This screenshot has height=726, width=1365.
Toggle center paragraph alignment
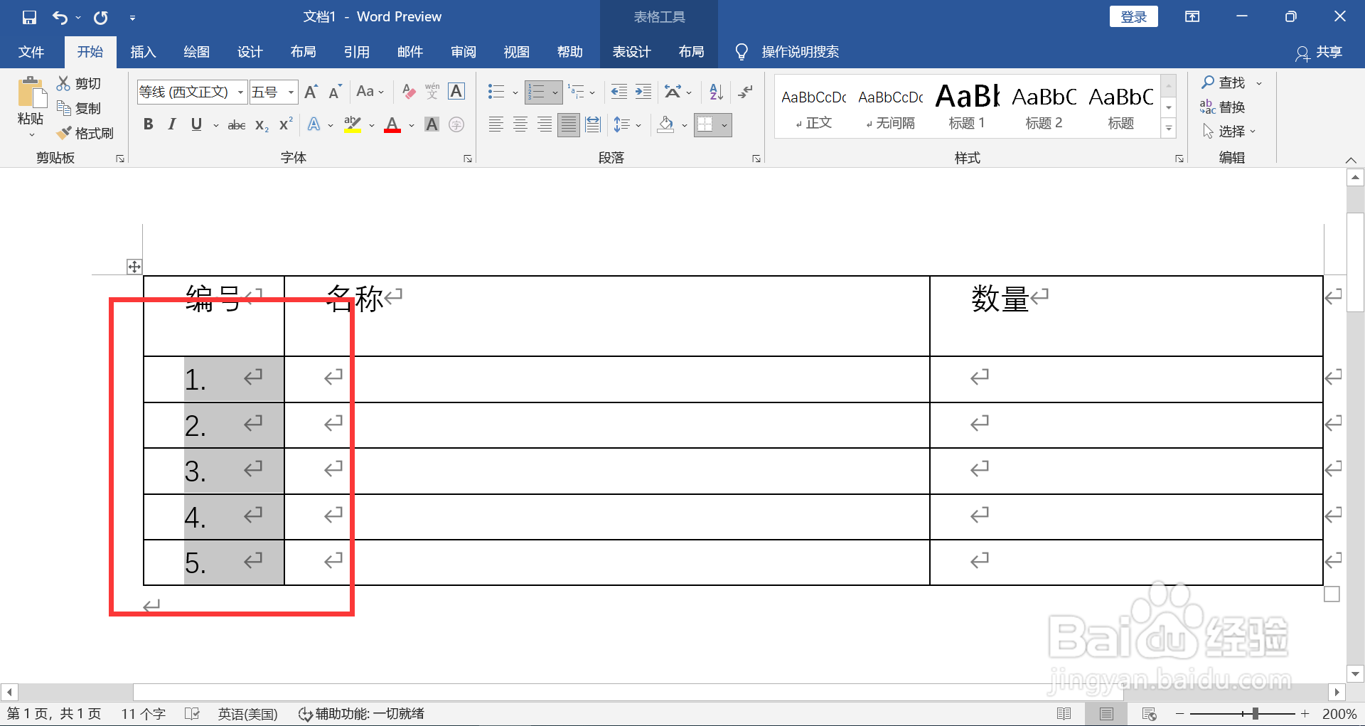coord(520,124)
